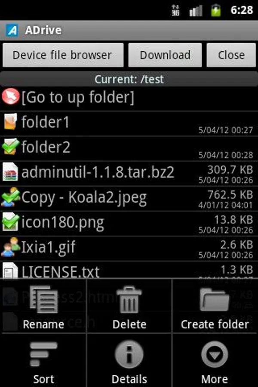Uncheck the green checkmark on folder2
258x387 pixels.
pos(10,147)
